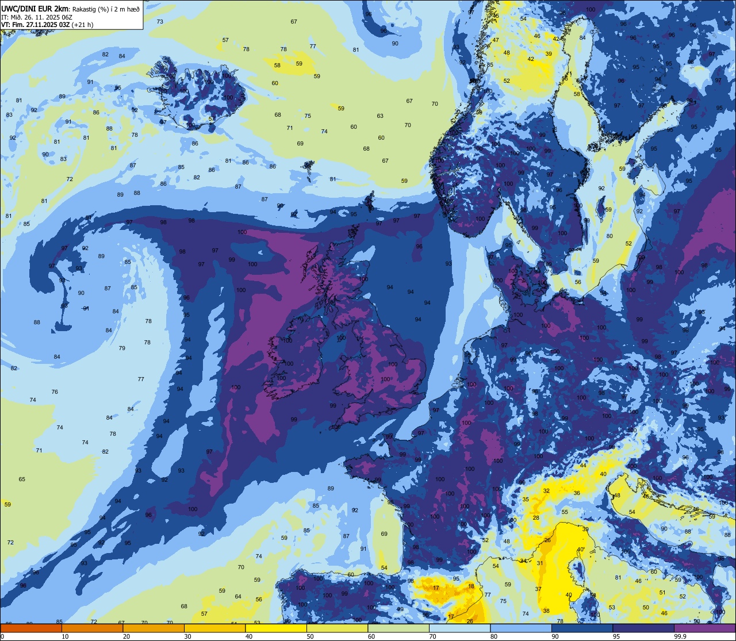The image size is (736, 641).
Task: Click the 'Rakastig (%) í 2 m hæð' label
Action: 106,9
